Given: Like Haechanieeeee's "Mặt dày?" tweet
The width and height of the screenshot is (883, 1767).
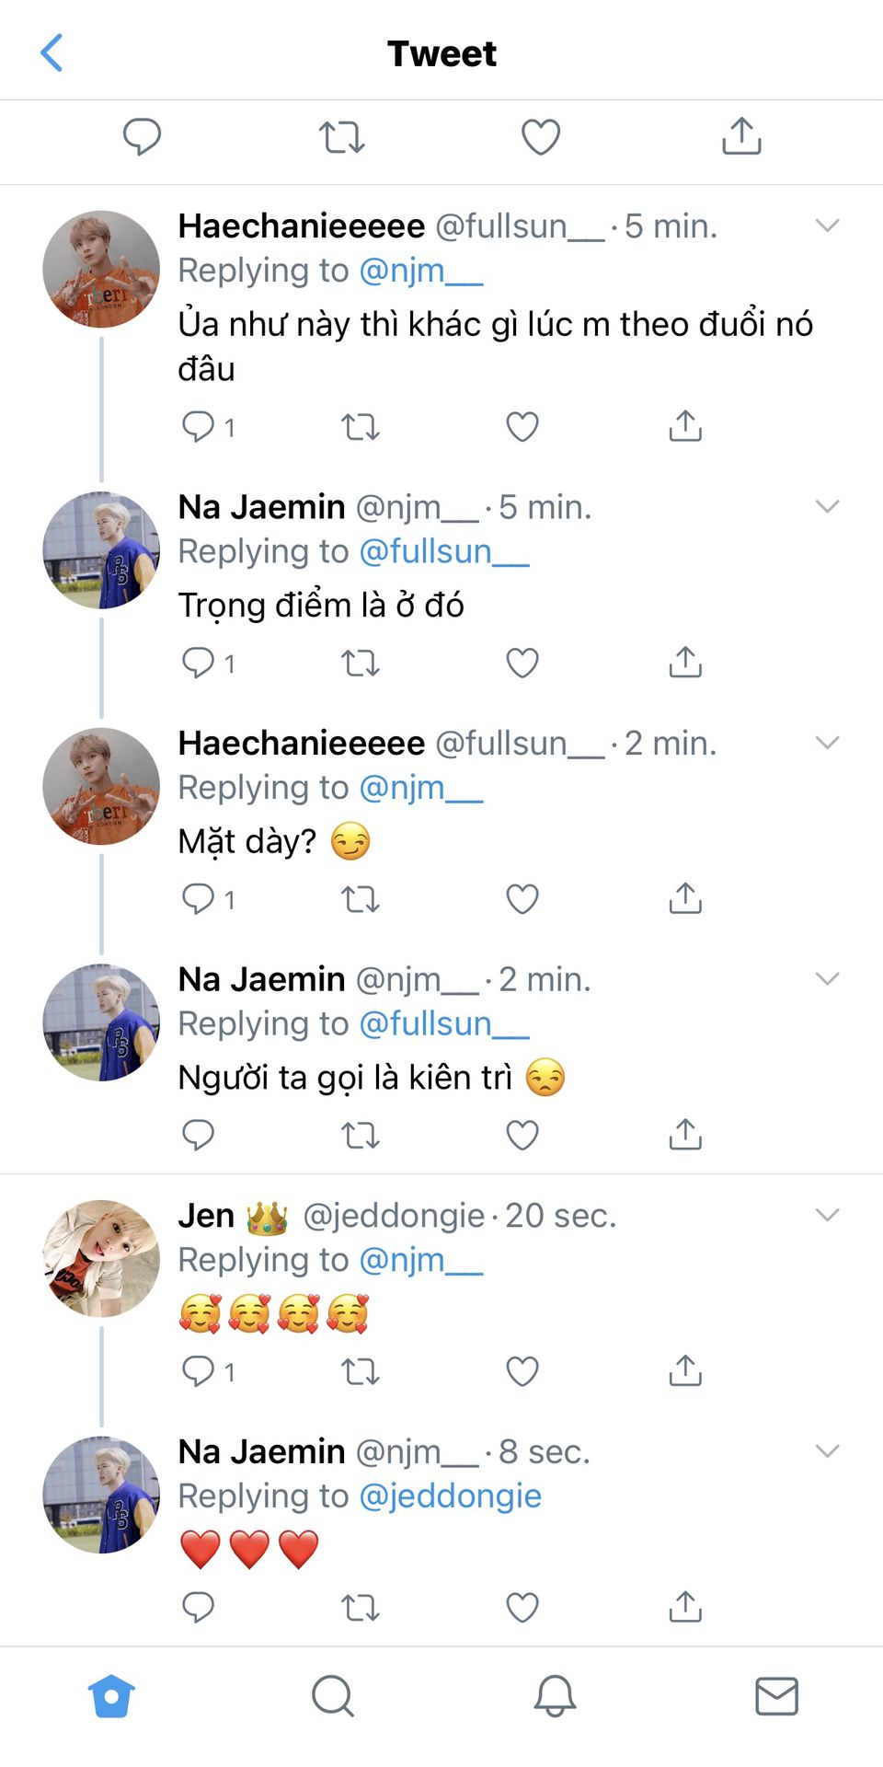Looking at the screenshot, I should pos(522,899).
